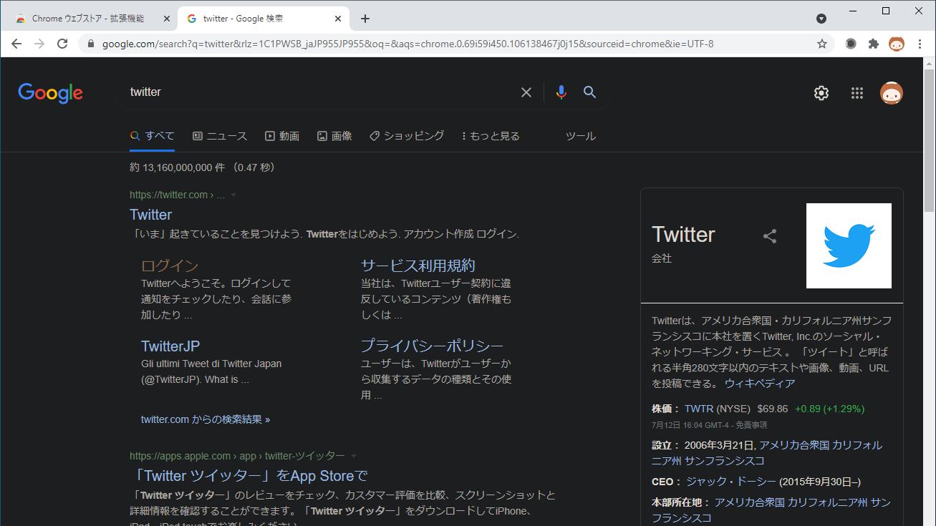Open Google account avatar on page
The width and height of the screenshot is (936, 526).
coord(892,93)
